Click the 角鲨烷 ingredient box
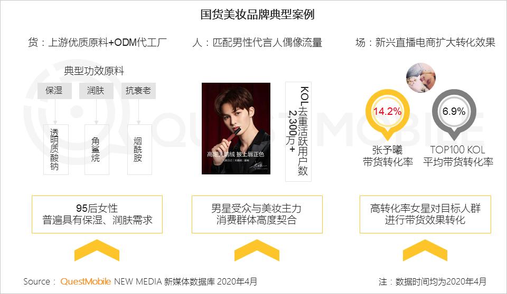The image size is (507, 294). [x=97, y=150]
